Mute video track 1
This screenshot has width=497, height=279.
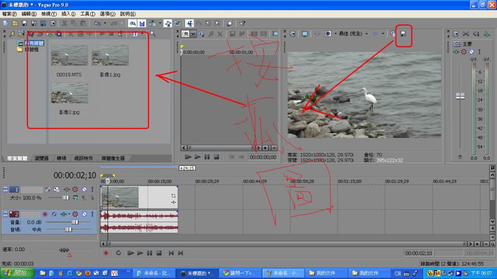tap(84, 190)
